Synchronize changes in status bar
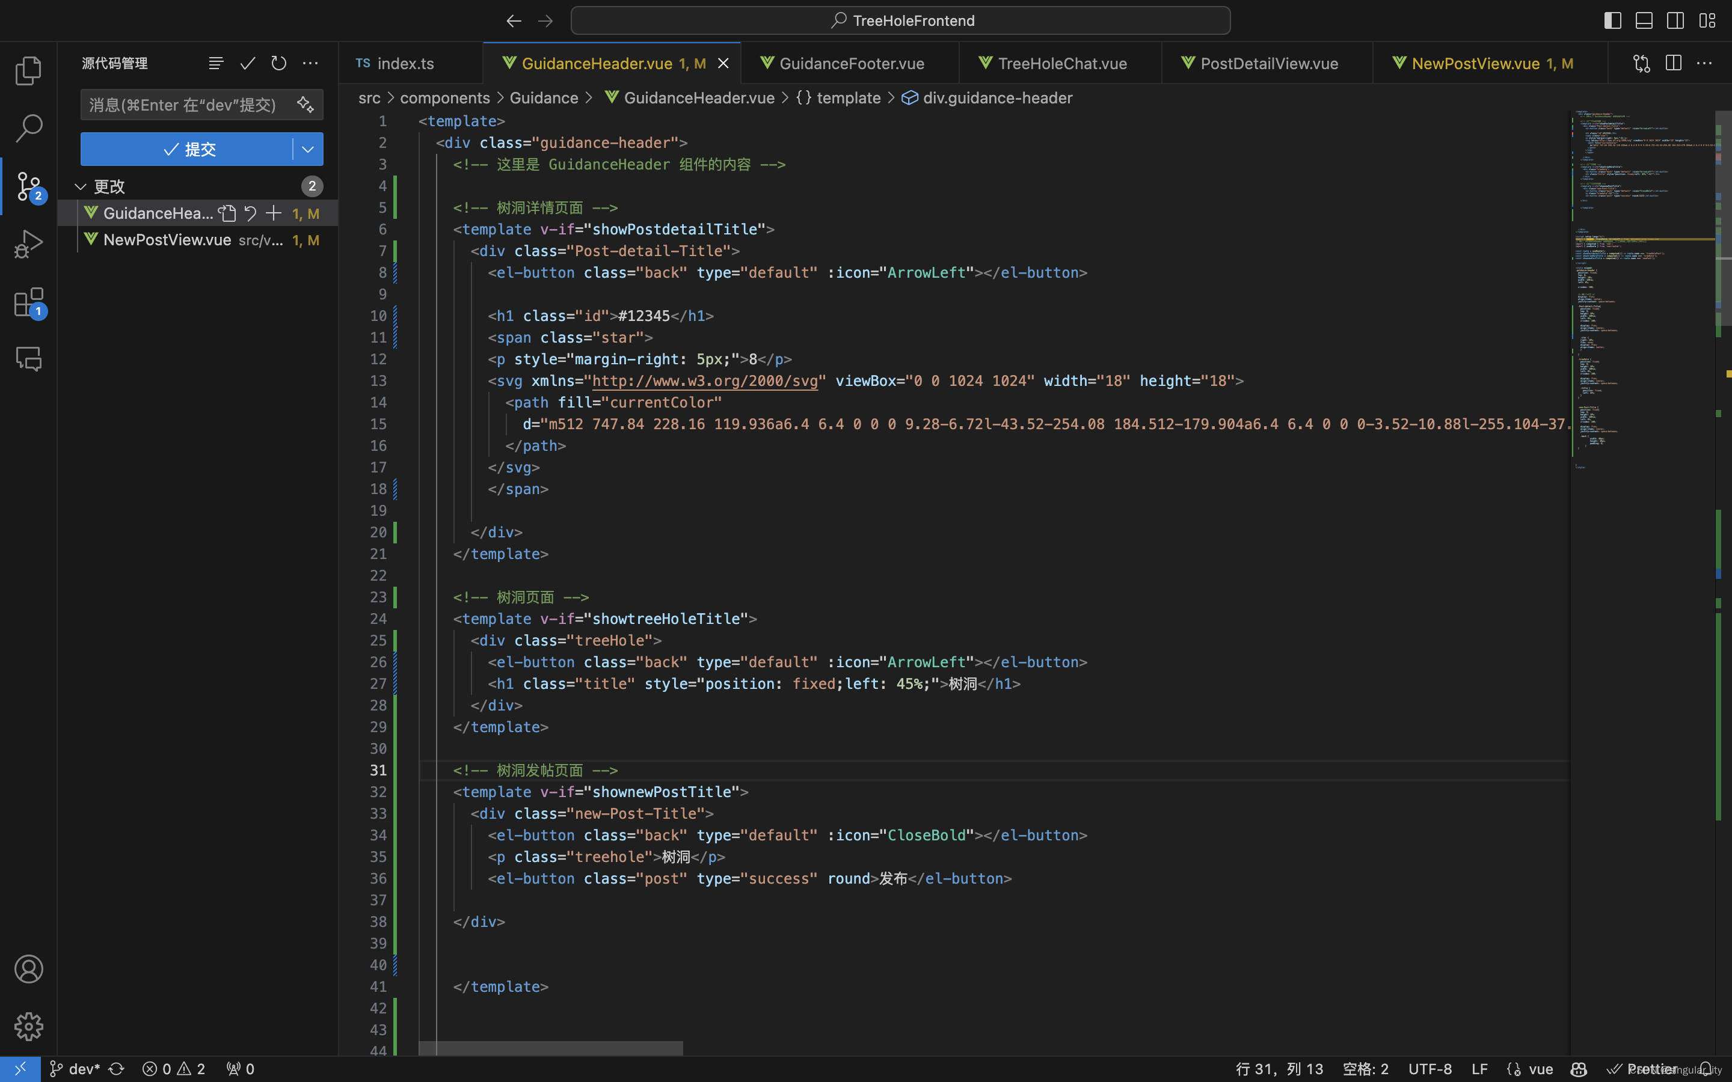Image resolution: width=1732 pixels, height=1082 pixels. [116, 1068]
